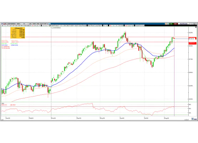Click the sigma Σ toolbar icon

104,25
